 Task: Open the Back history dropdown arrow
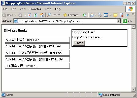point(16,15)
